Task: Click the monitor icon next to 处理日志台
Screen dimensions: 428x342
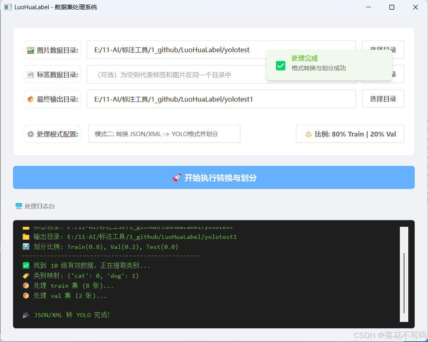Action: (x=18, y=206)
